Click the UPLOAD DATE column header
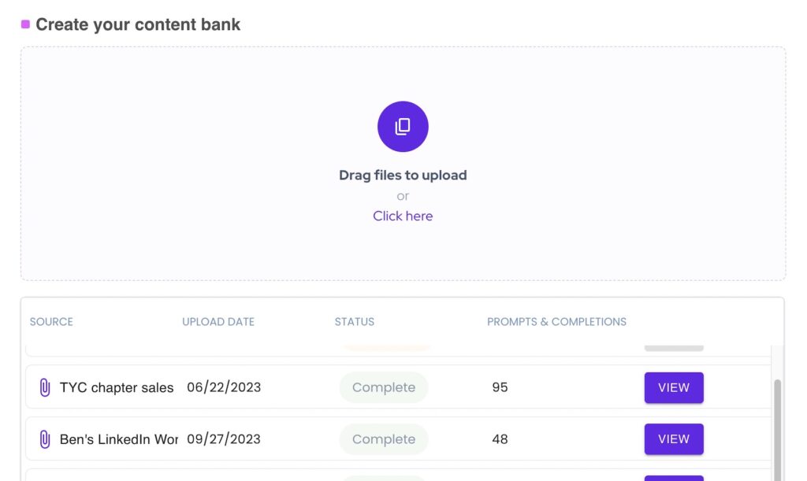The image size is (807, 481). coord(218,321)
